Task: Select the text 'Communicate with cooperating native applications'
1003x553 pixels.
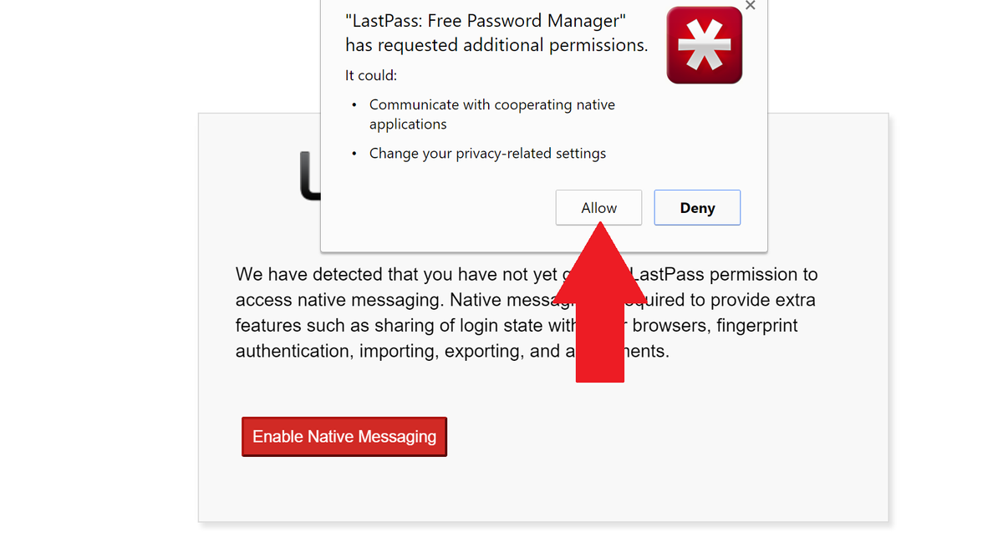Action: (x=491, y=104)
